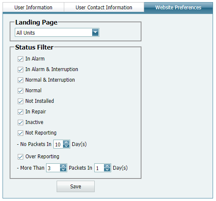Increase the More Than packets count

pyautogui.click(x=63, y=166)
